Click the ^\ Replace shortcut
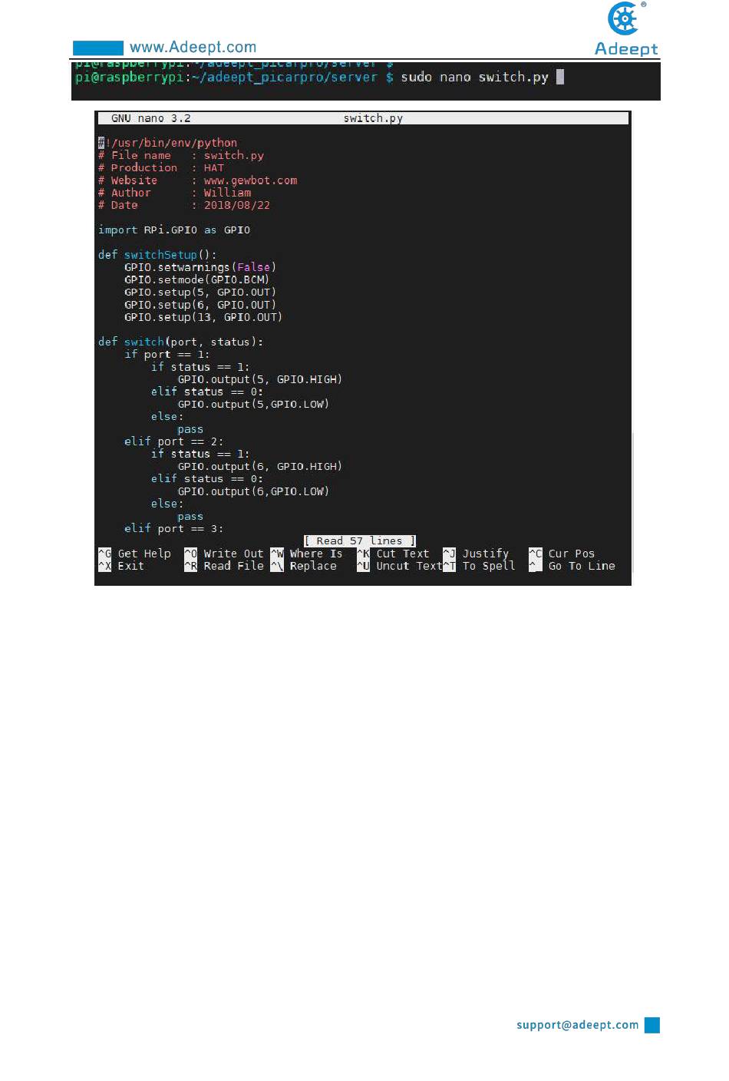Viewport: 729px width, 1081px height. [303, 566]
